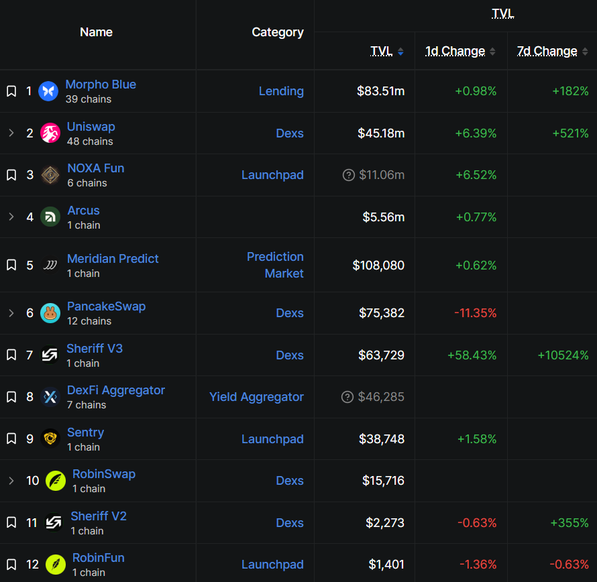Screen dimensions: 597x582
Task: Click the Category column header
Action: click(278, 32)
